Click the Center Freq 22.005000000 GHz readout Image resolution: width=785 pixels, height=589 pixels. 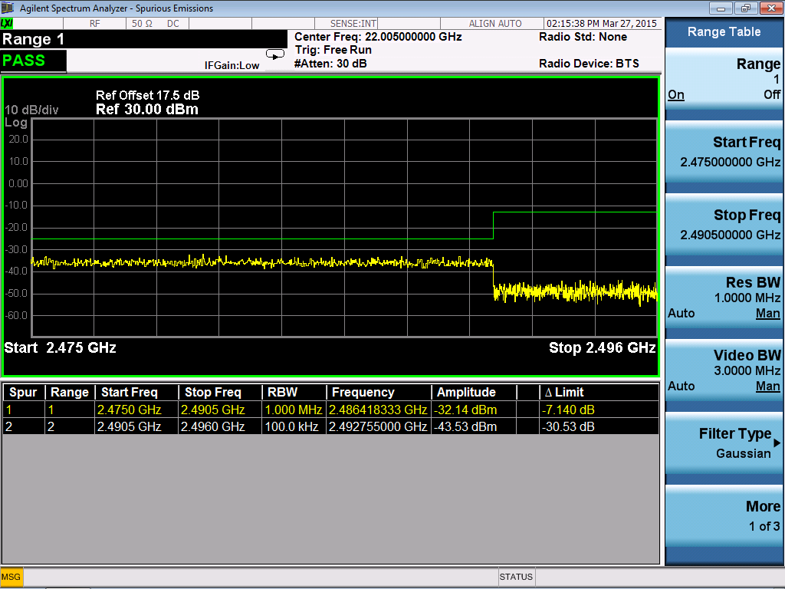[378, 37]
